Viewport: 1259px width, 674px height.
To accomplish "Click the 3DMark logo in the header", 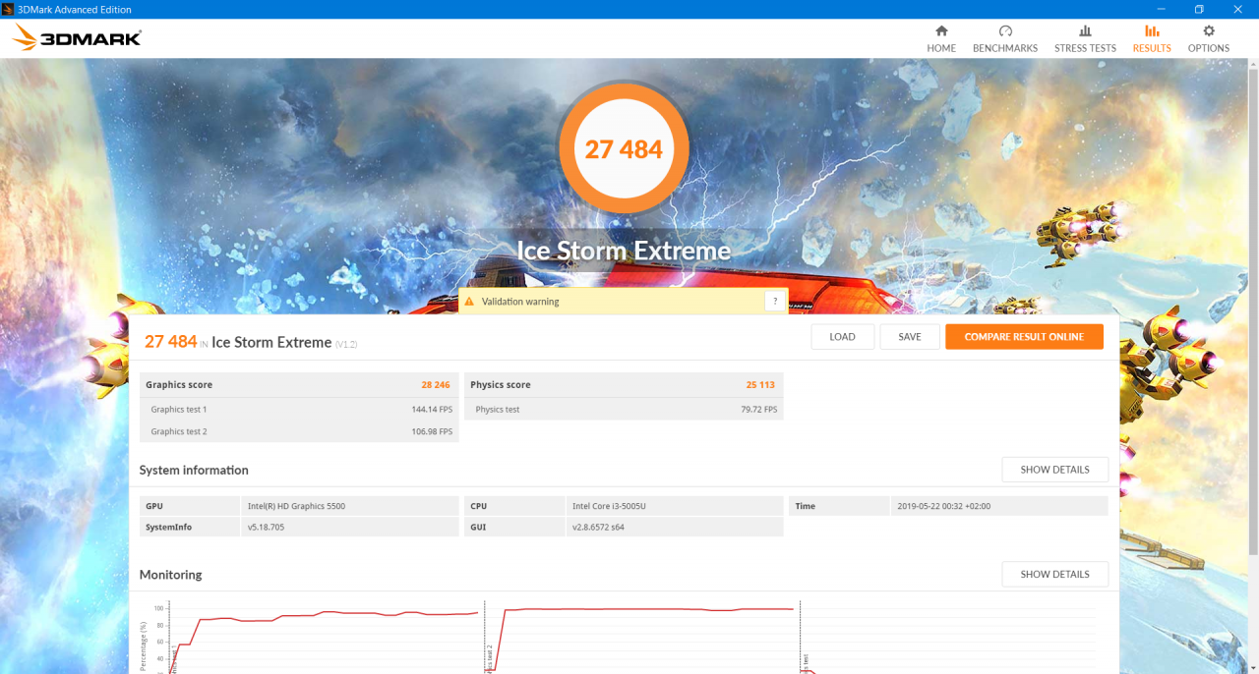I will 78,38.
